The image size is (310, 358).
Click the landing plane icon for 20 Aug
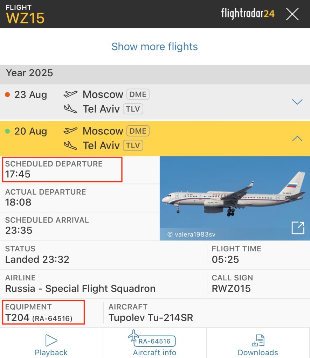click(70, 145)
